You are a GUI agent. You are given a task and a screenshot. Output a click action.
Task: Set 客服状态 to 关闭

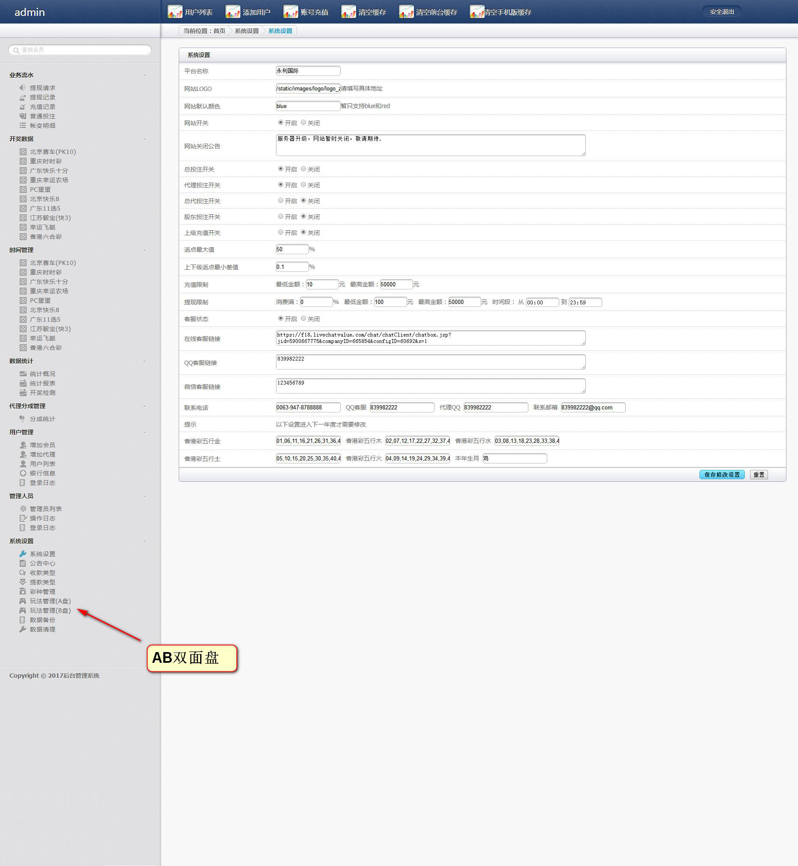(303, 319)
